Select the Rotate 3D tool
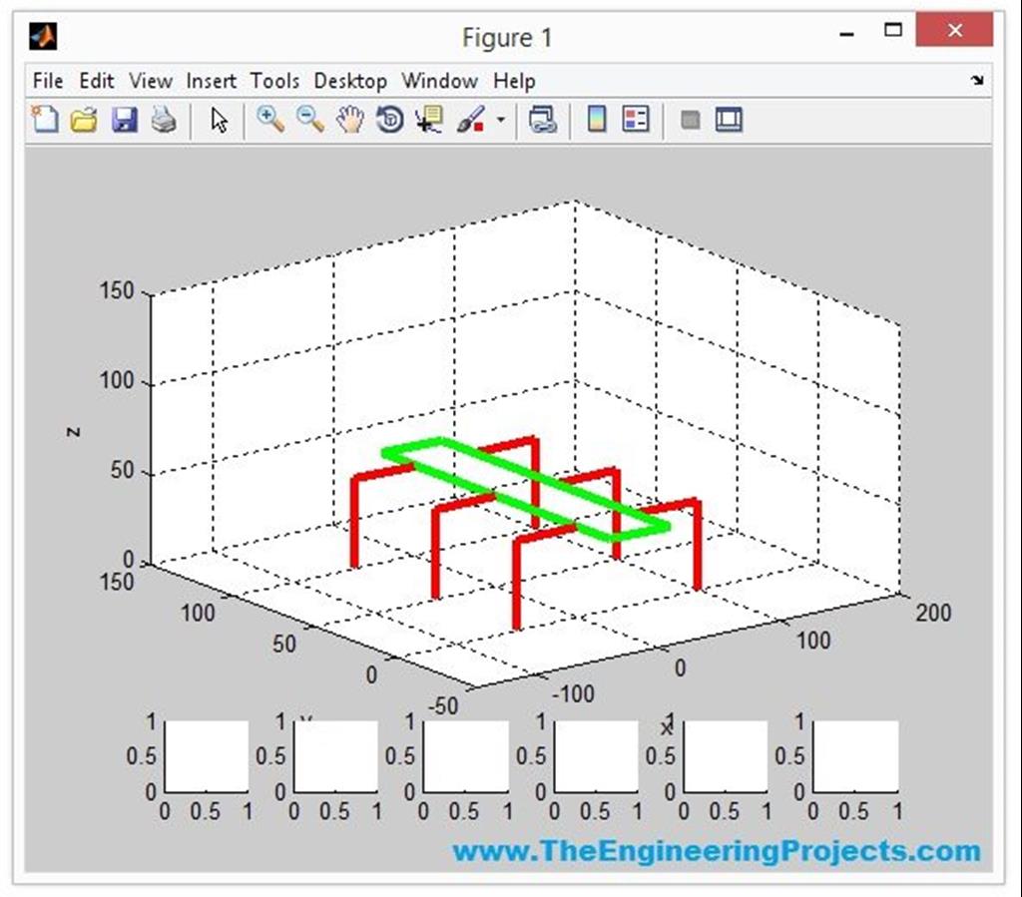The width and height of the screenshot is (1022, 897). click(x=387, y=119)
